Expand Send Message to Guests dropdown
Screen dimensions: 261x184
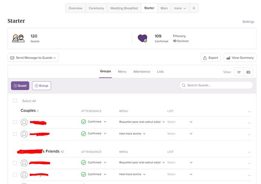click(33, 58)
